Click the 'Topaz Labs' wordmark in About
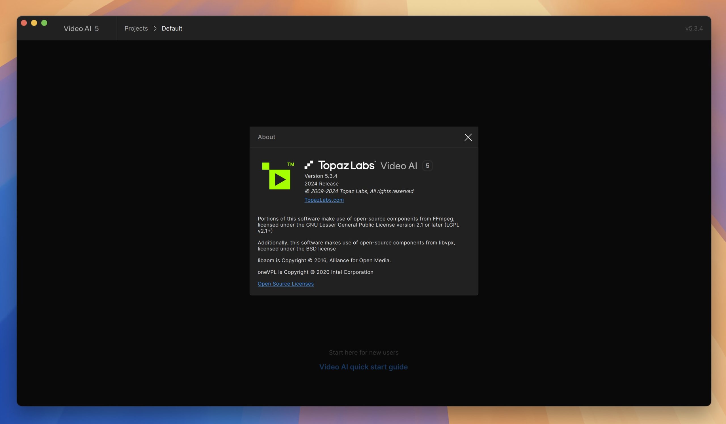This screenshot has width=726, height=424. pyautogui.click(x=347, y=165)
